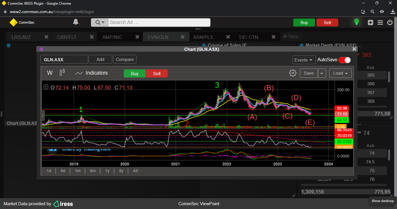Close the ASN/PLS tab
This screenshot has height=209, width=397.
[228, 37]
